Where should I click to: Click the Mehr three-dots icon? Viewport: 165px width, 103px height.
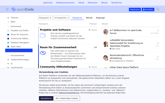pos(8,22)
